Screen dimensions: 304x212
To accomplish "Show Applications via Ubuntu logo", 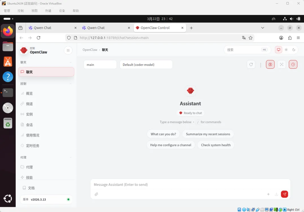I will (x=8, y=198).
